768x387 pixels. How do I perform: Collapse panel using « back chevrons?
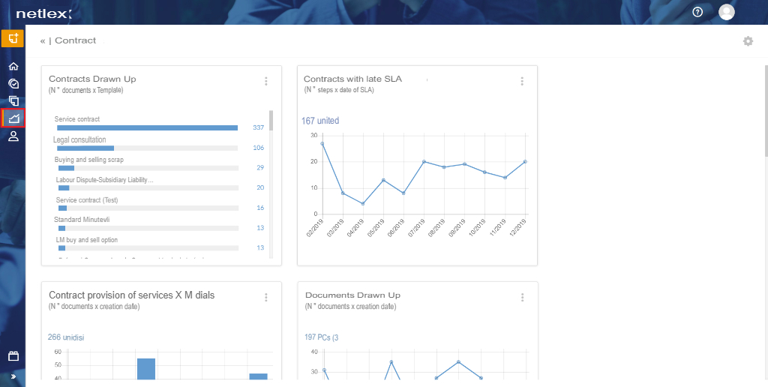click(x=43, y=40)
